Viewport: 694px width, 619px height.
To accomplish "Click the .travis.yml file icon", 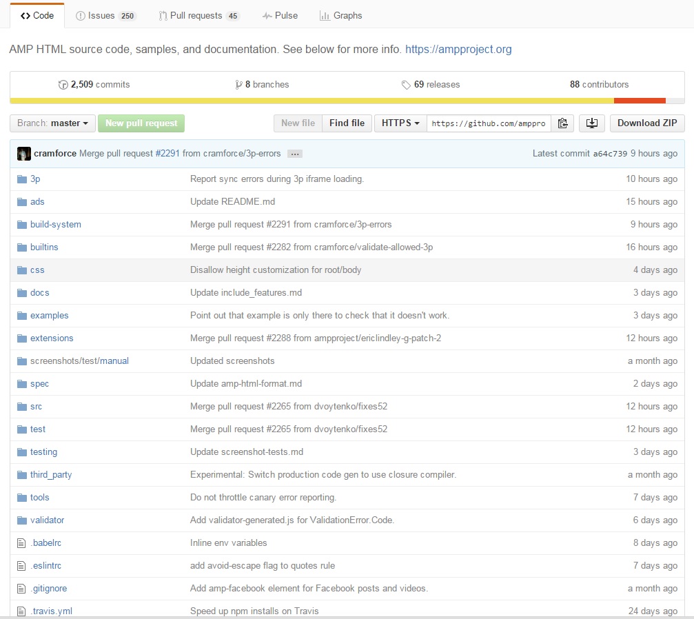I will point(21,611).
